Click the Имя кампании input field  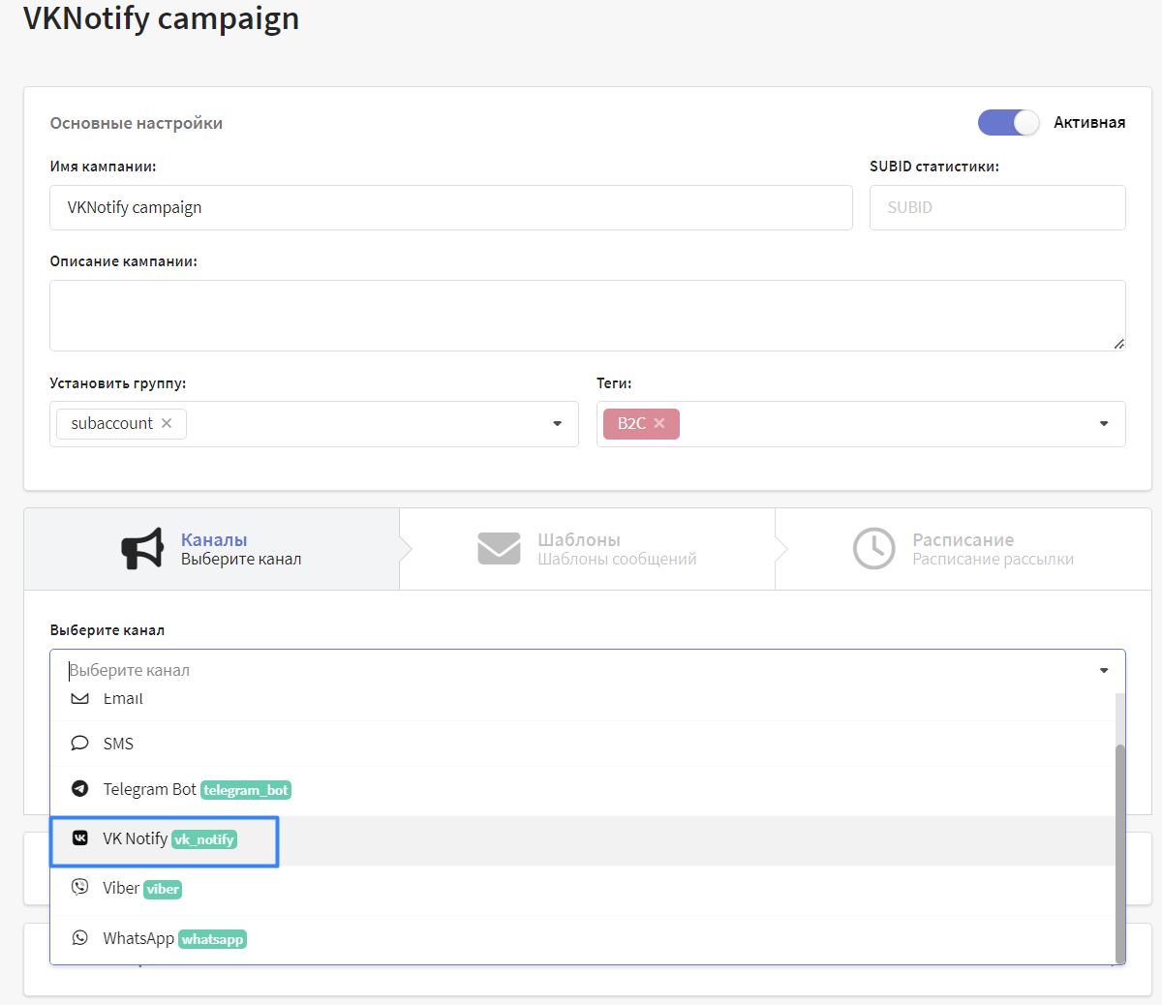[x=451, y=207]
